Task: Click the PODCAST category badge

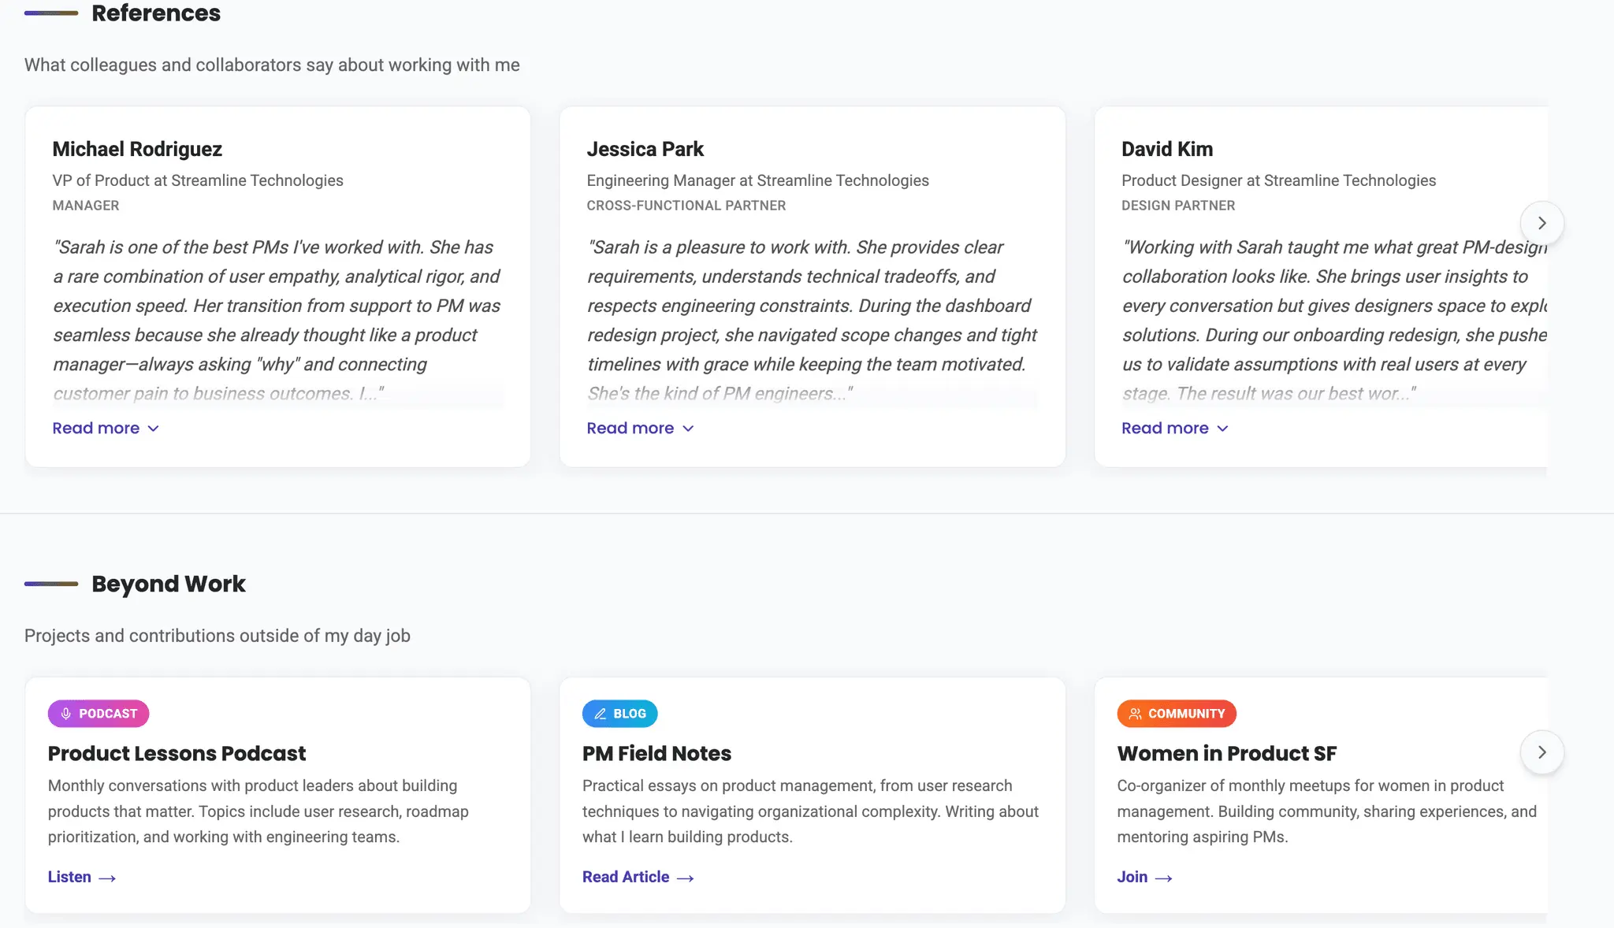Action: (99, 714)
